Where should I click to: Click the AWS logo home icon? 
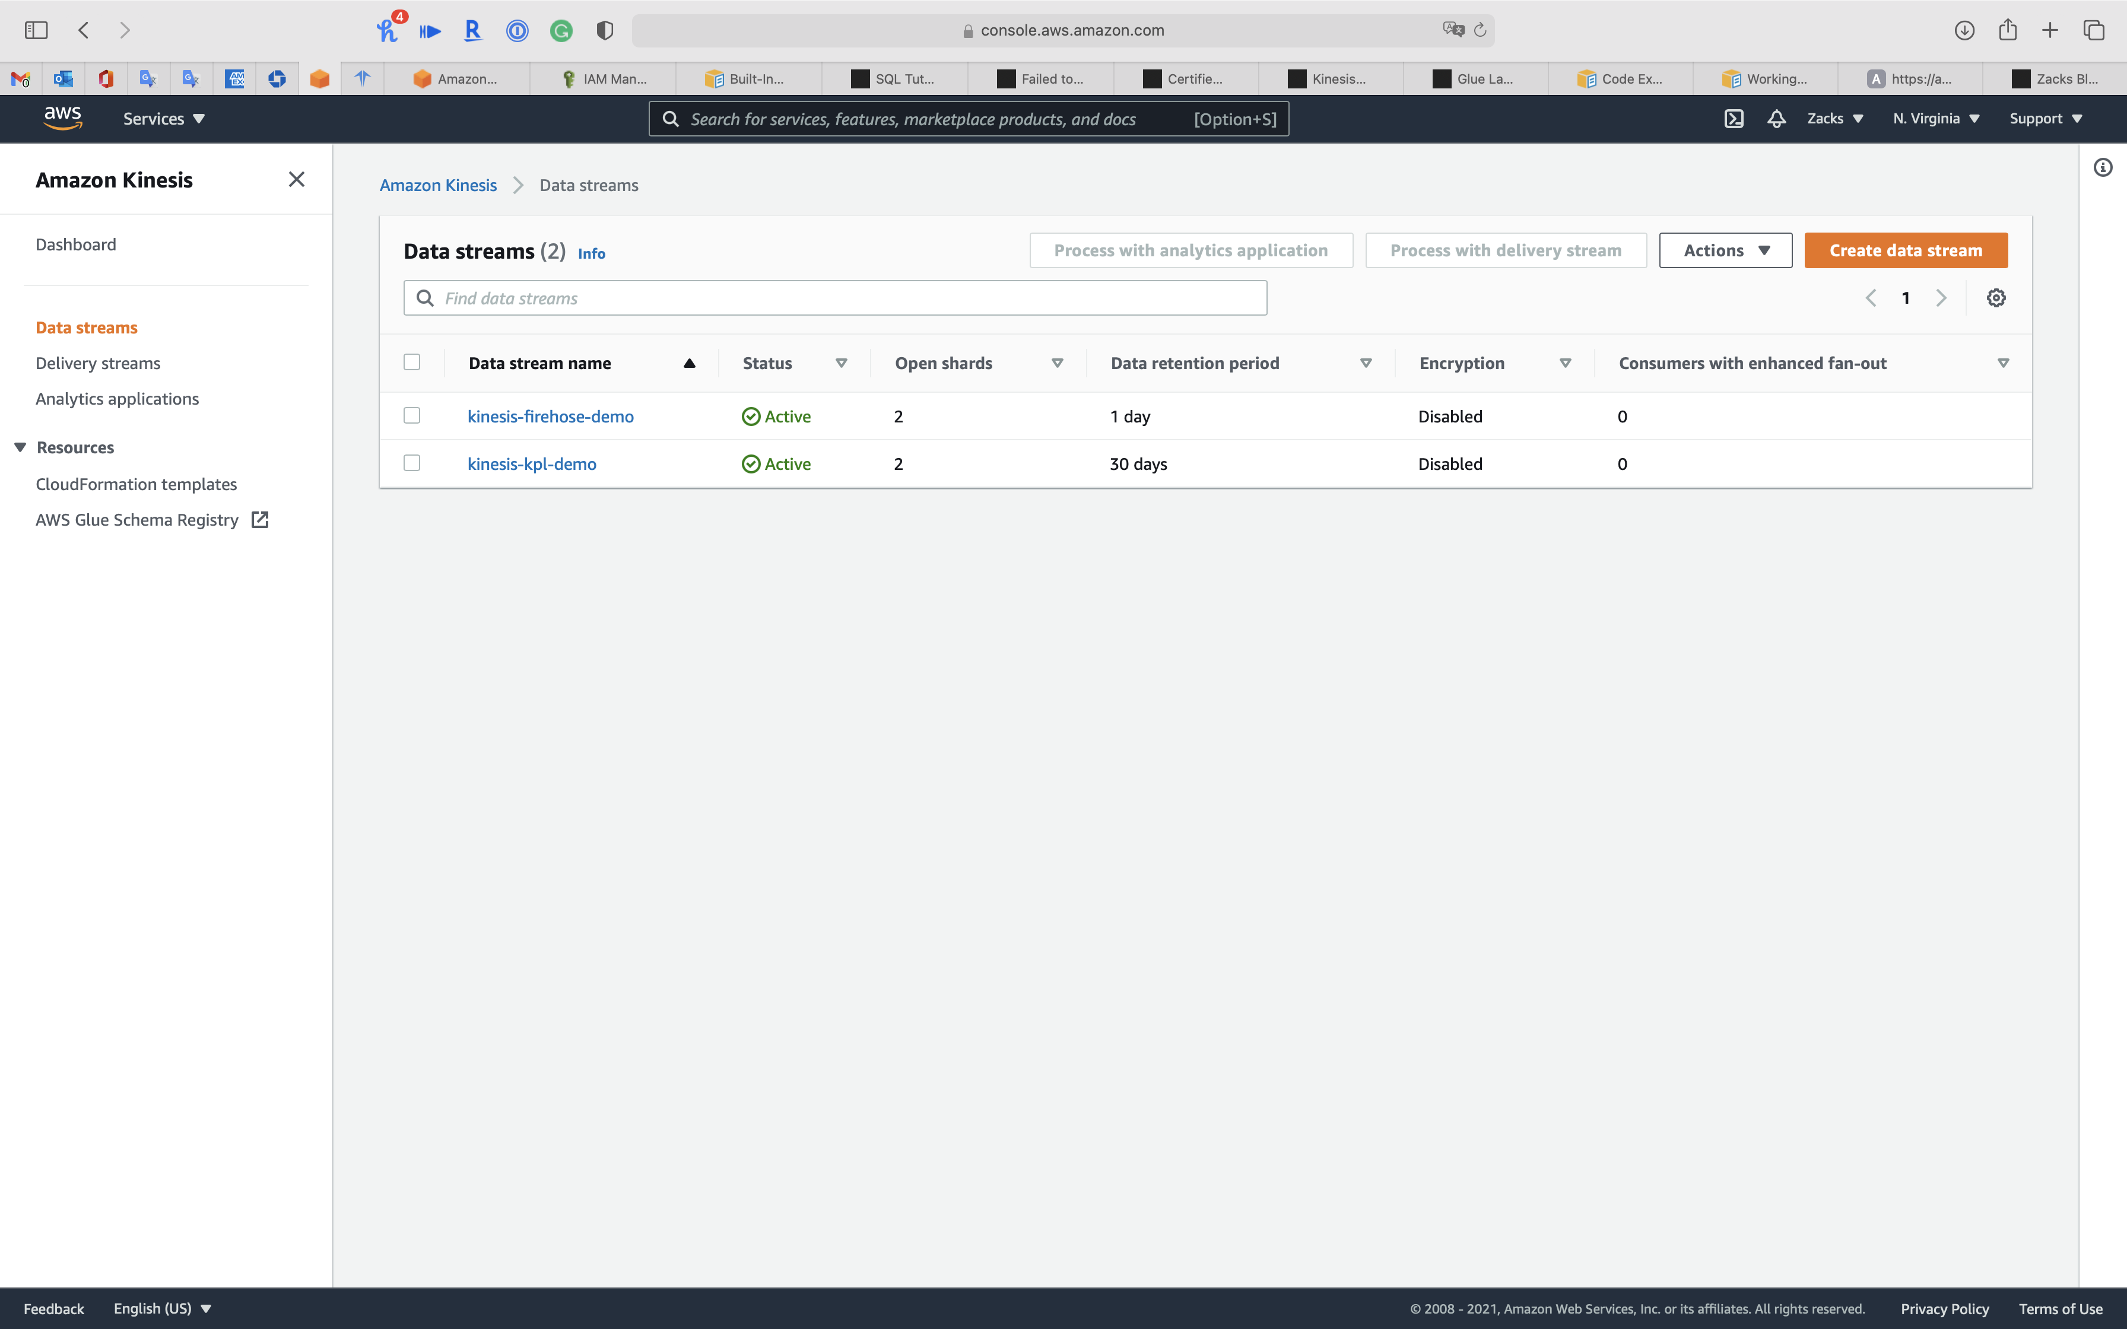[x=62, y=118]
